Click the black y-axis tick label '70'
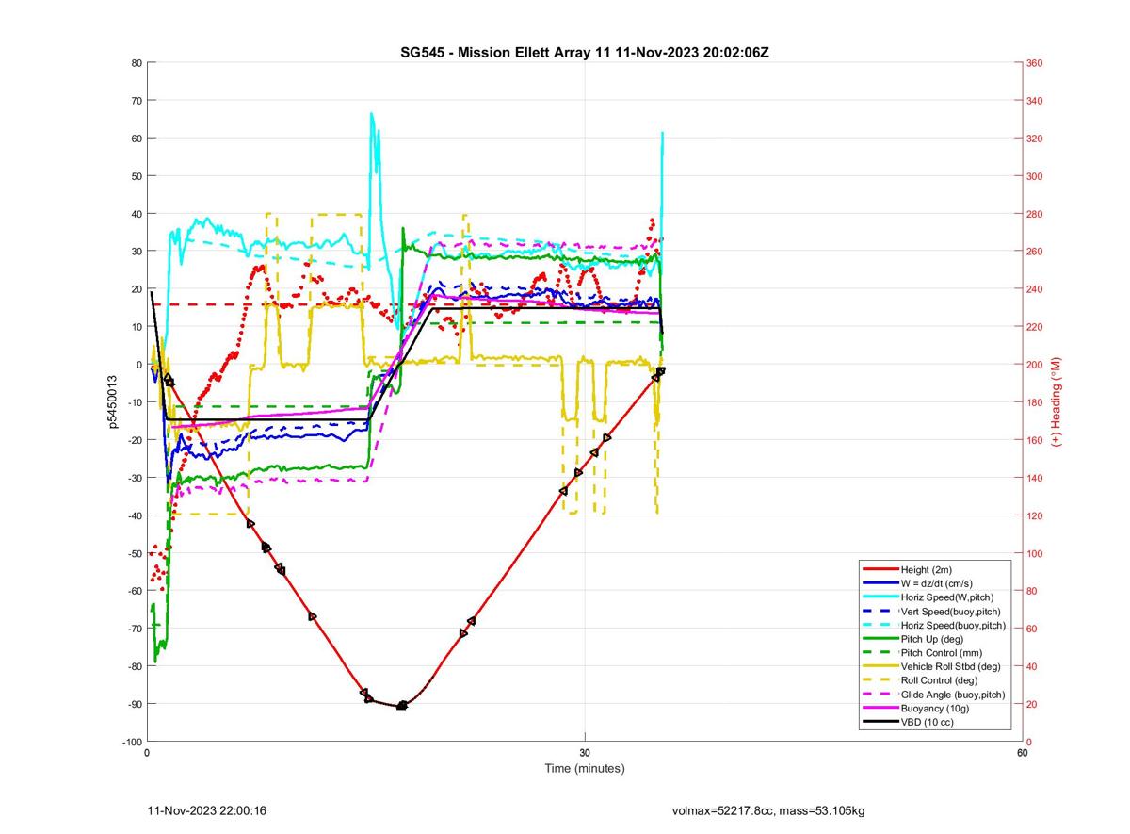 click(136, 101)
